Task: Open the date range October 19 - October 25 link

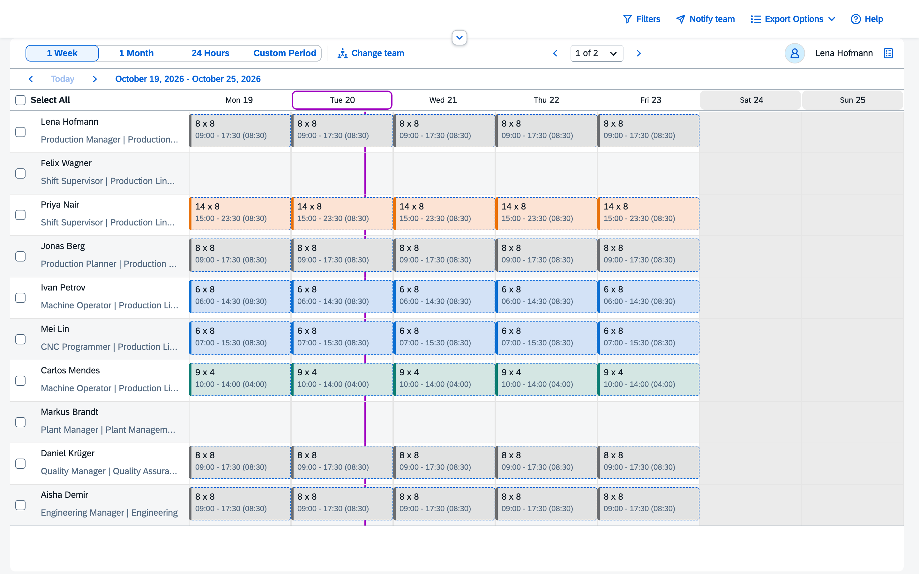Action: pyautogui.click(x=188, y=79)
